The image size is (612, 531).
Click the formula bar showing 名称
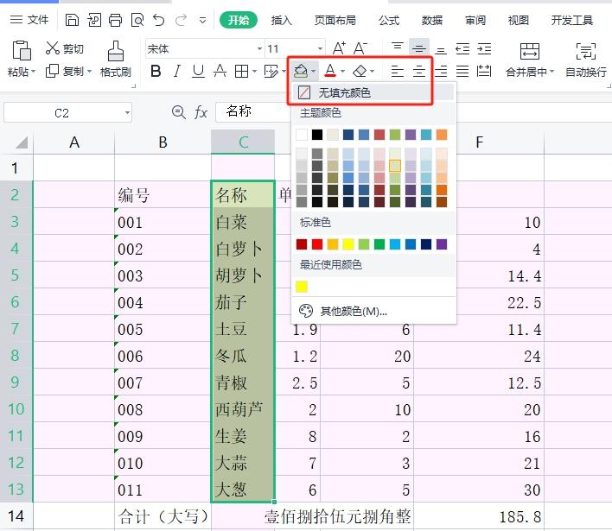(x=253, y=112)
